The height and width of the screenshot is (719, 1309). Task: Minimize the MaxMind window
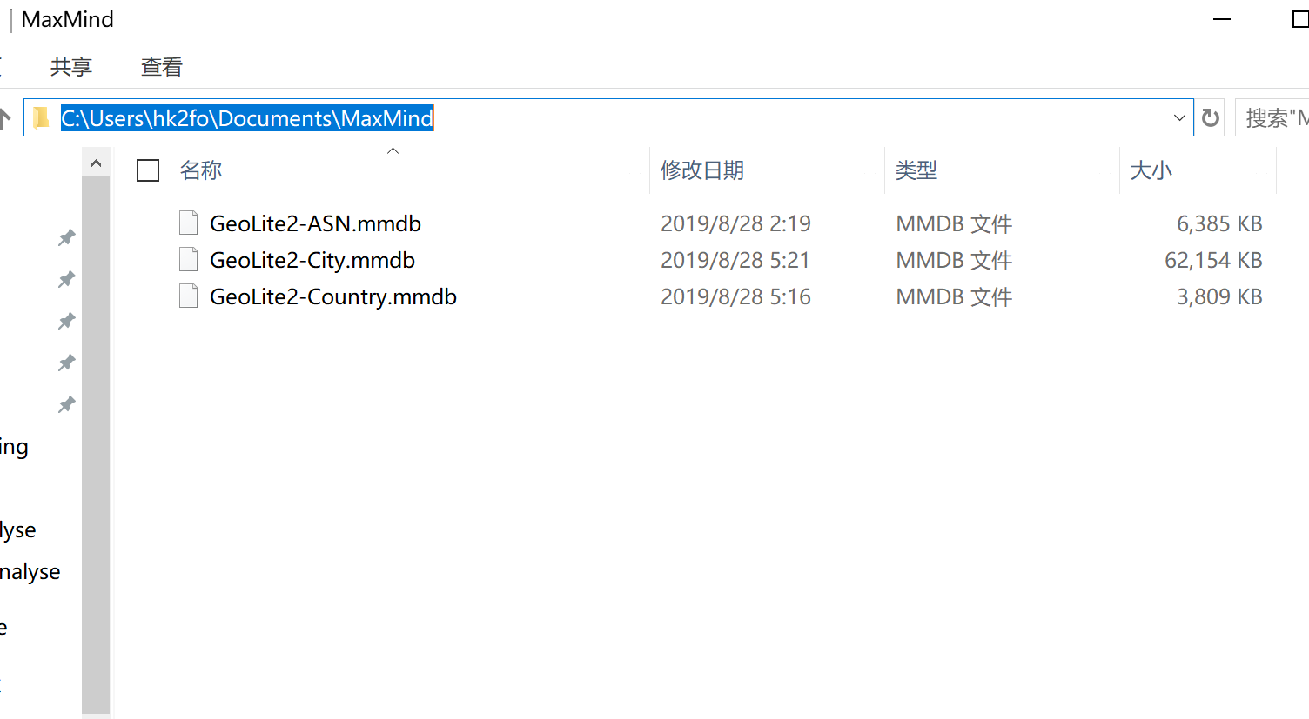[x=1222, y=19]
